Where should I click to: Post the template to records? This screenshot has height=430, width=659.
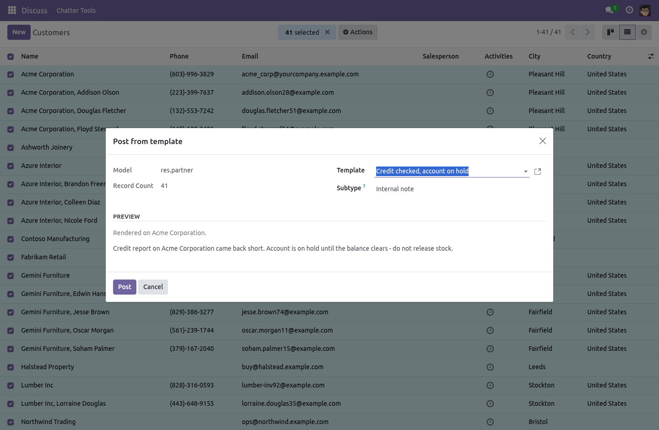pos(124,287)
